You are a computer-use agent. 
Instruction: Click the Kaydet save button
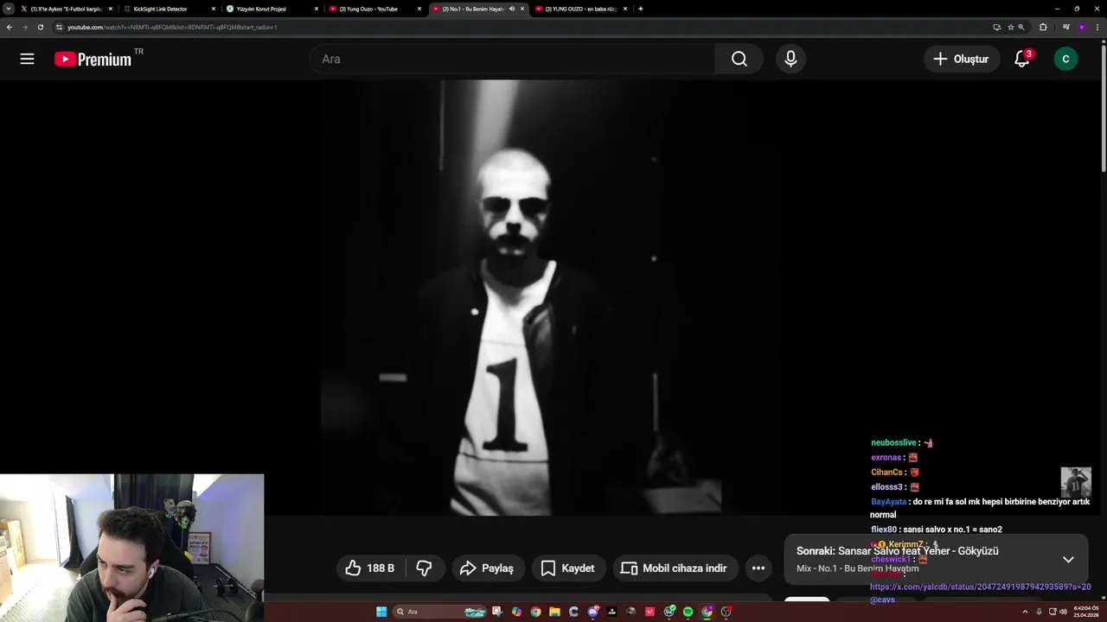point(568,568)
